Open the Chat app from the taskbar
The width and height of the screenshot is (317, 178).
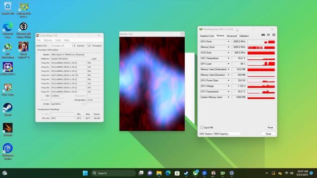click(150, 173)
